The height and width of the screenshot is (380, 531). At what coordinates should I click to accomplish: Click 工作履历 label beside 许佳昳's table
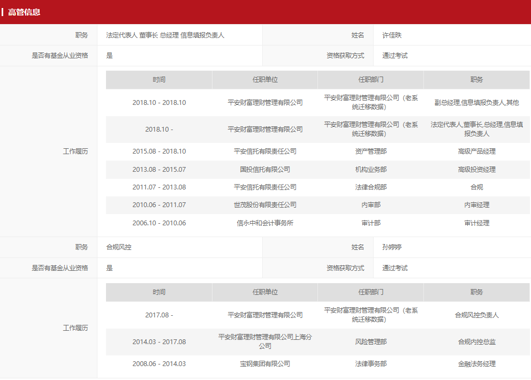[75, 151]
